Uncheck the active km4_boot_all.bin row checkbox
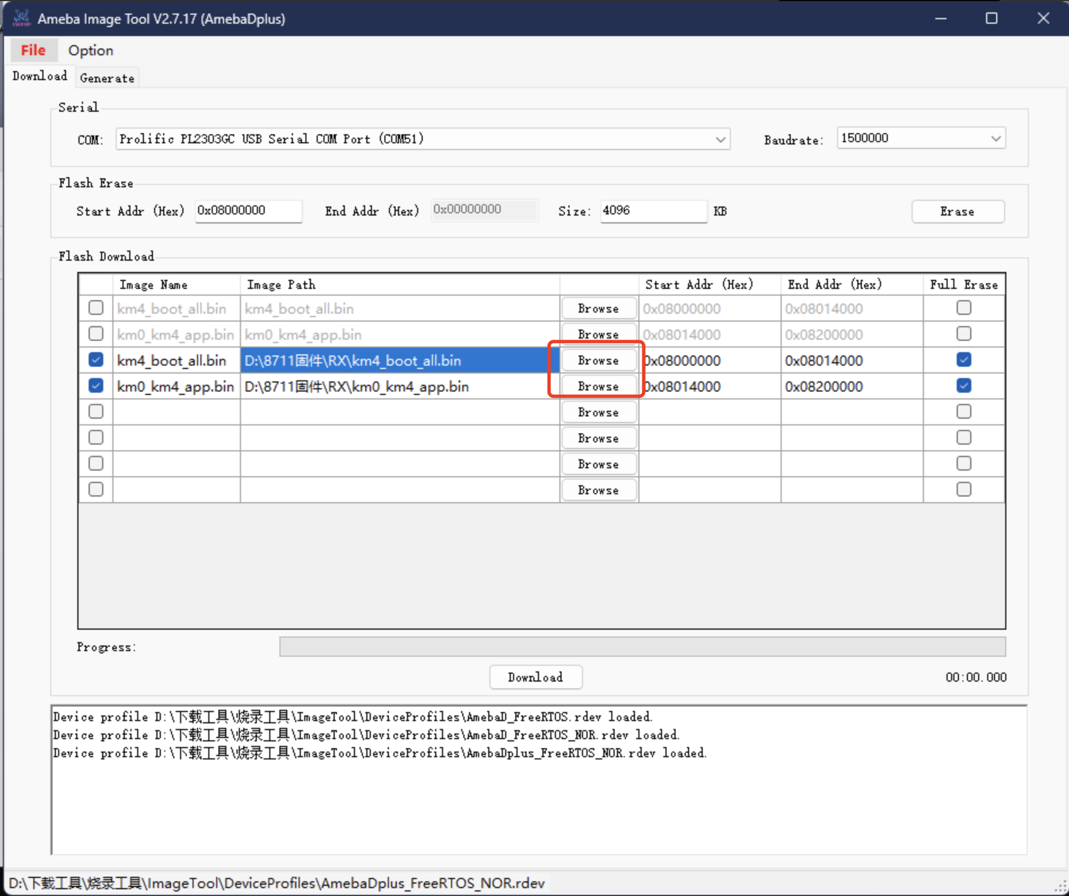This screenshot has height=896, width=1069. click(96, 360)
